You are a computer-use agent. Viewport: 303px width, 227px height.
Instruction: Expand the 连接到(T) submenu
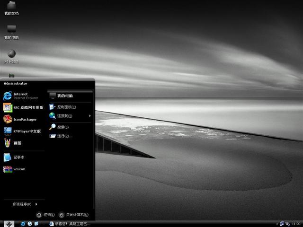pos(69,116)
